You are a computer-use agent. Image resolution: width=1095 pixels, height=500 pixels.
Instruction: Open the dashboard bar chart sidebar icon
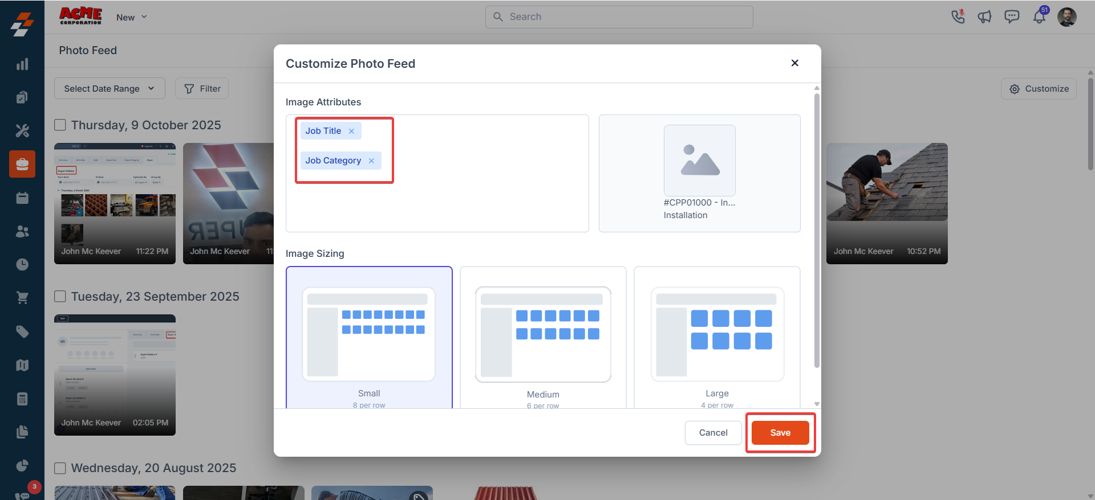(x=22, y=64)
